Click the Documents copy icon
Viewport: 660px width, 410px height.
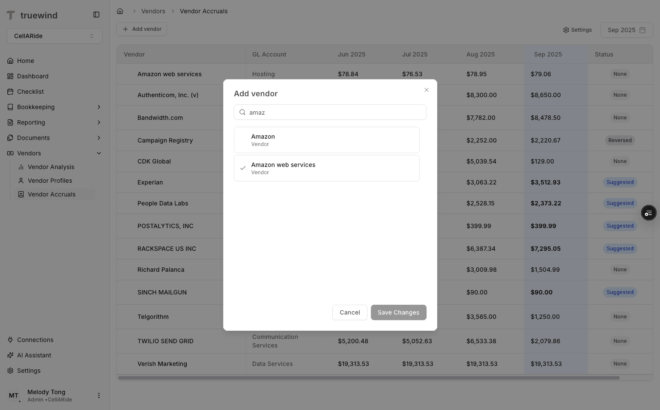tap(10, 138)
